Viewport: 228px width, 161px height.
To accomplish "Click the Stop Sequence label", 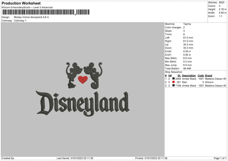I will pos(174,72).
